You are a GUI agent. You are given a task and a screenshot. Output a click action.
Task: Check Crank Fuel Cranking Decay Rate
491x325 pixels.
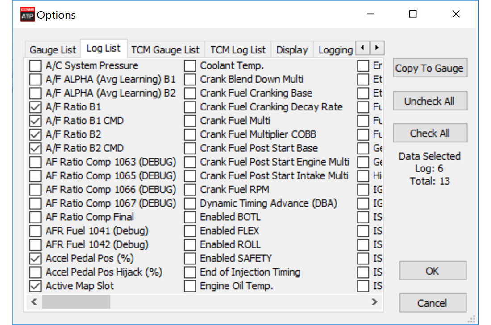(x=190, y=107)
